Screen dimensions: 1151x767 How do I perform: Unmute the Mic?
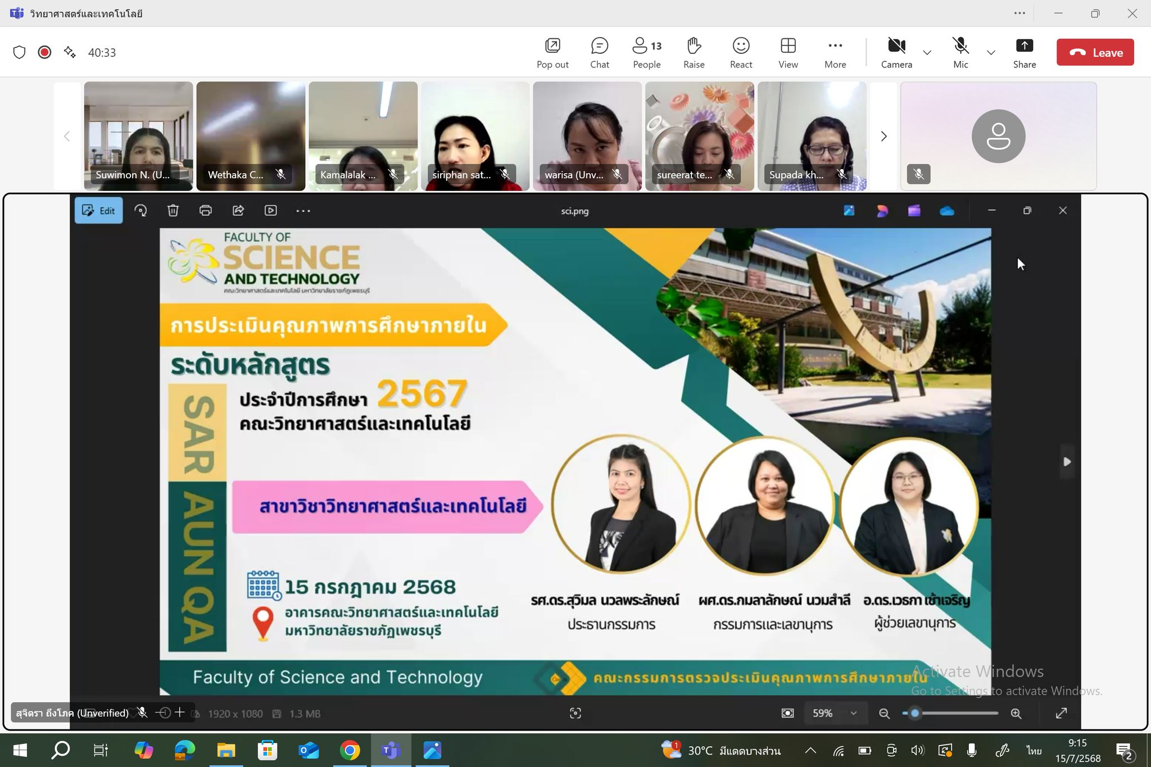960,52
